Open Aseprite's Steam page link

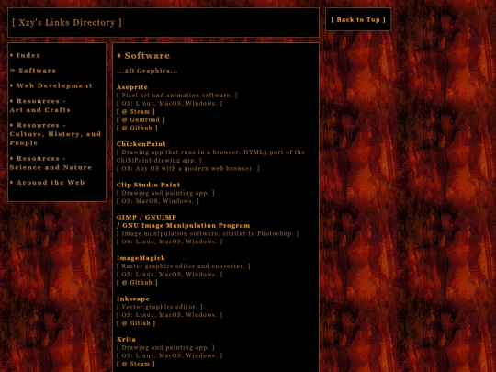pyautogui.click(x=136, y=111)
